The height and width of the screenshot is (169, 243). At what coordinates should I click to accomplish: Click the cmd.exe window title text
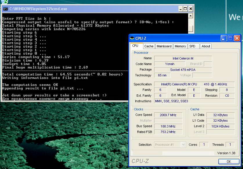(x=38, y=9)
